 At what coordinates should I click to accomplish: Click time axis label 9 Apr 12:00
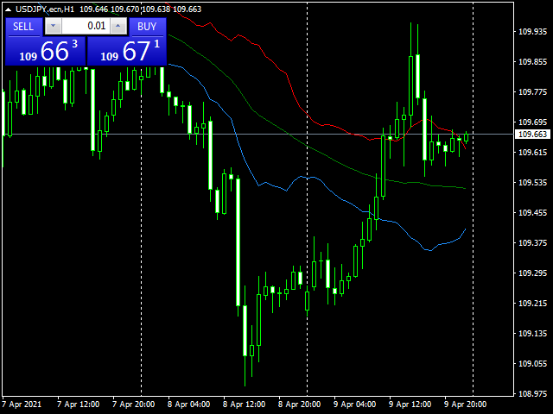click(x=410, y=405)
